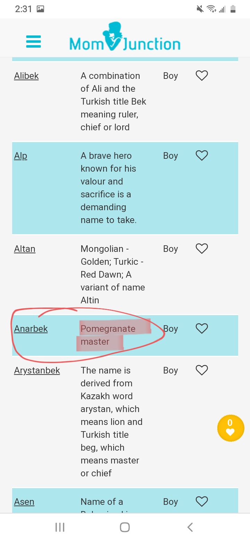Toggle heart for the name Altan

[202, 248]
